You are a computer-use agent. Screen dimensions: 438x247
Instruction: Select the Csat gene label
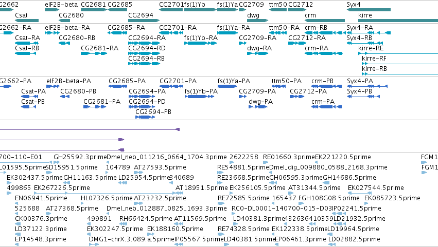coord(21,15)
